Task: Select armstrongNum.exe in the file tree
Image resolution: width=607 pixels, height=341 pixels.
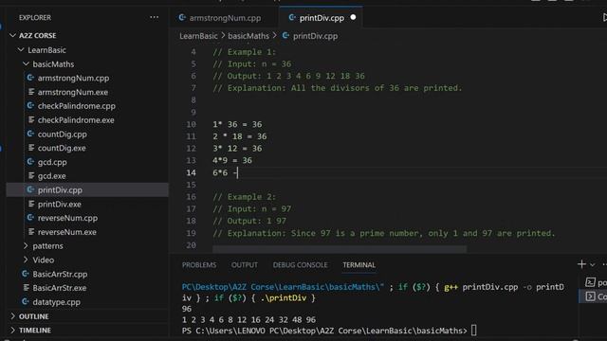Action: tap(73, 92)
